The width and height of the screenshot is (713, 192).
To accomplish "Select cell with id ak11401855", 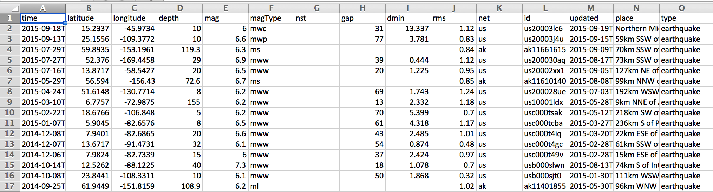I will (545, 186).
